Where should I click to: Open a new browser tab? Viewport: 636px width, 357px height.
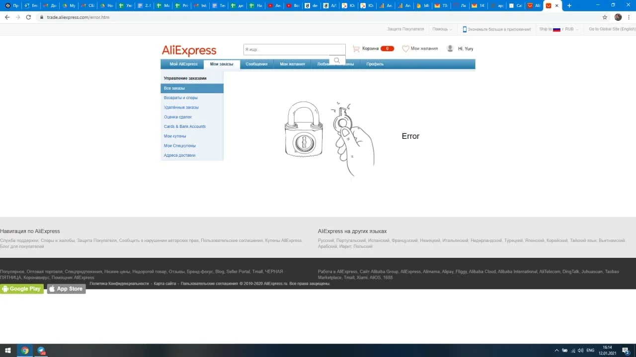pyautogui.click(x=569, y=5)
